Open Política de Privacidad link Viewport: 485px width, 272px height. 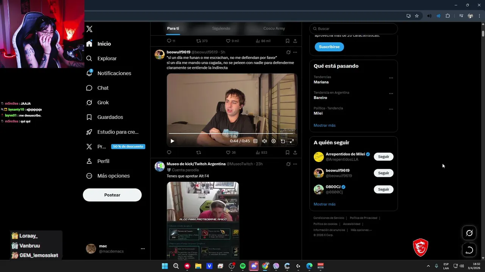click(363, 218)
